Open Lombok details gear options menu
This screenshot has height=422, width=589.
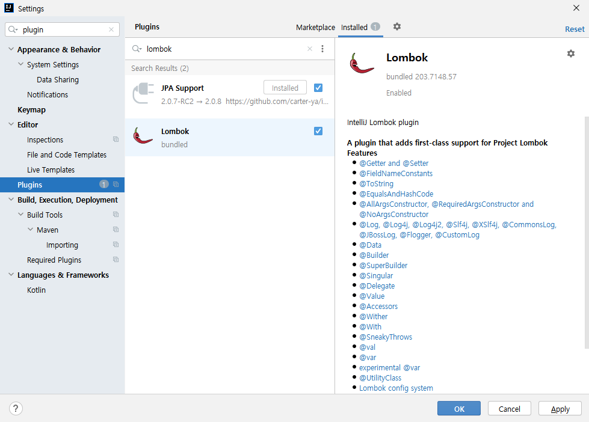pos(570,54)
